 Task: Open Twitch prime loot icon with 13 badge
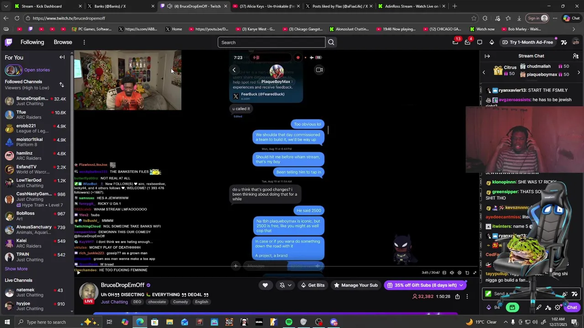[x=455, y=42]
